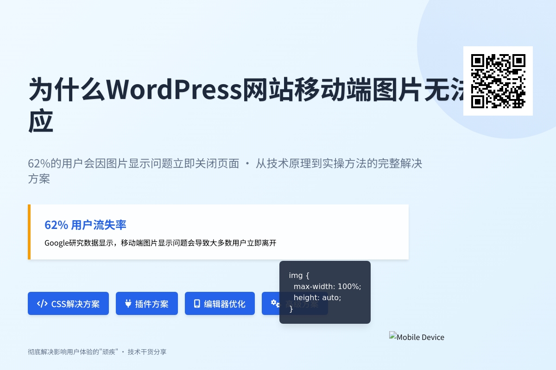Click the code brackets icon in CSS解决方案
Viewport: 556px width, 370px height.
point(42,304)
